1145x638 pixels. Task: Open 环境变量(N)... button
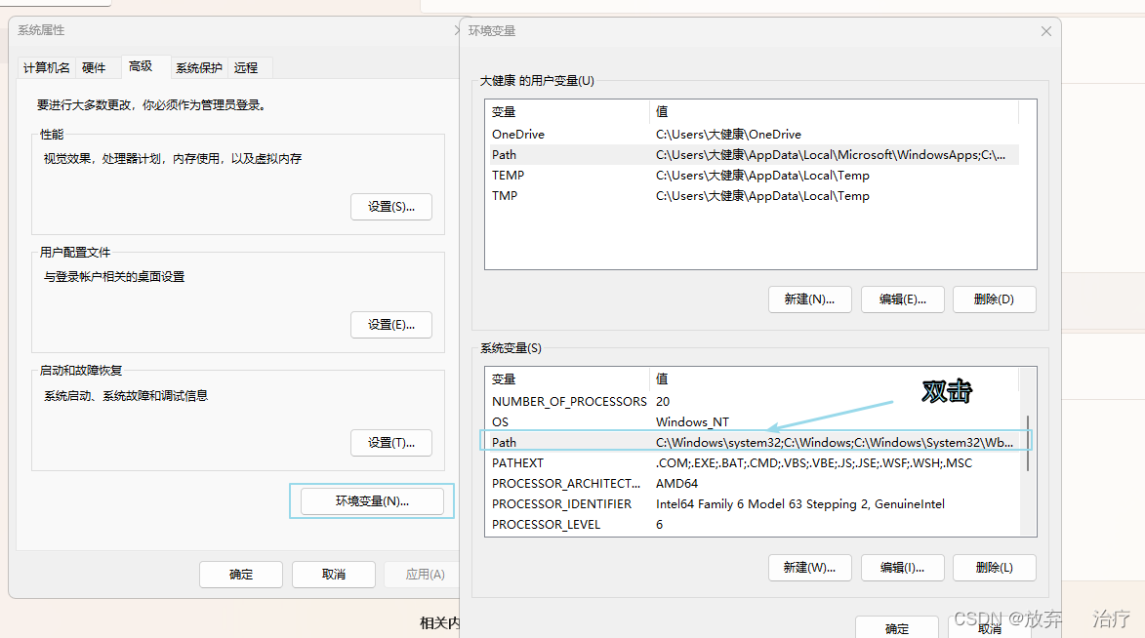click(373, 501)
